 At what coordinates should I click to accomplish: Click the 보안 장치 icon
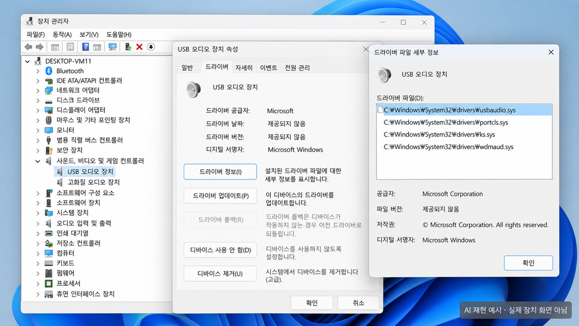49,150
